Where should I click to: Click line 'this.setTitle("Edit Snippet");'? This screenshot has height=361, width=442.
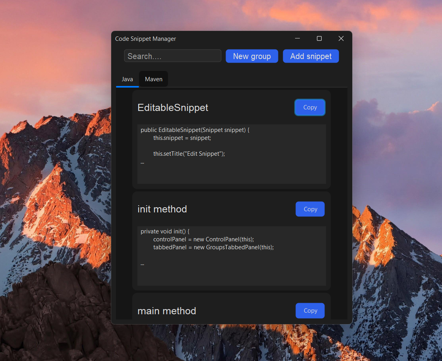pos(189,154)
